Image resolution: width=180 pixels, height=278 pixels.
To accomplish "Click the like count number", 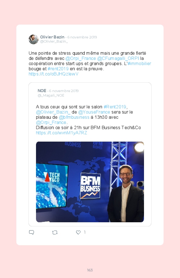I will pyautogui.click(x=85, y=232).
